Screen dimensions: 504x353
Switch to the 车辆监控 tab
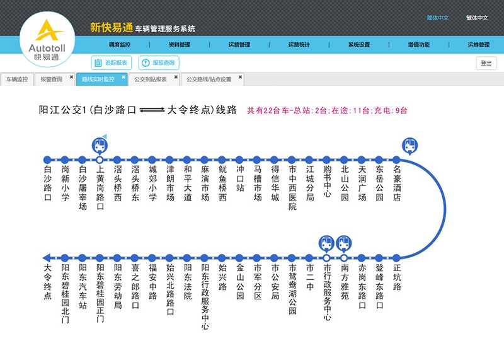tap(17, 80)
